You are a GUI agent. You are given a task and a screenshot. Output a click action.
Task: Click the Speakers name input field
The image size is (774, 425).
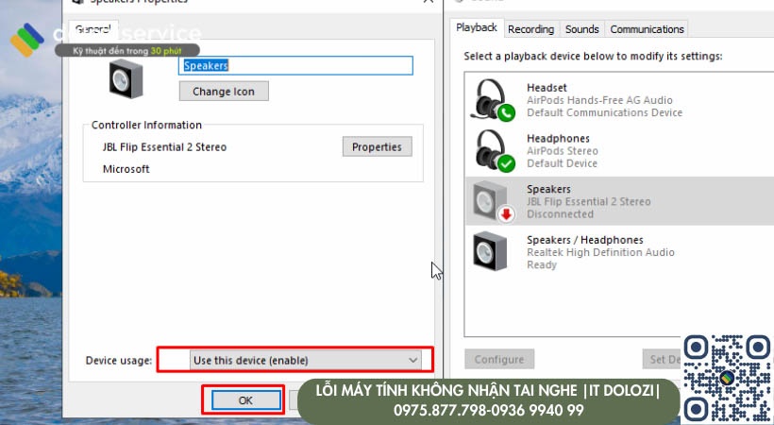pos(295,65)
